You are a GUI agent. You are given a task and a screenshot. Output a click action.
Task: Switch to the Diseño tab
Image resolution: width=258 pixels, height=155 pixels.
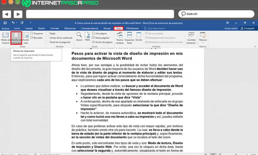tap(41, 28)
